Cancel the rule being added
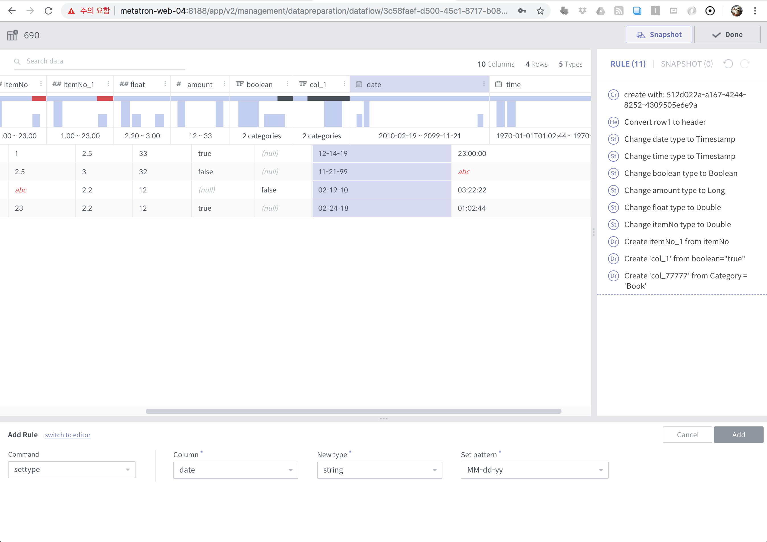Image resolution: width=767 pixels, height=542 pixels. (688, 435)
